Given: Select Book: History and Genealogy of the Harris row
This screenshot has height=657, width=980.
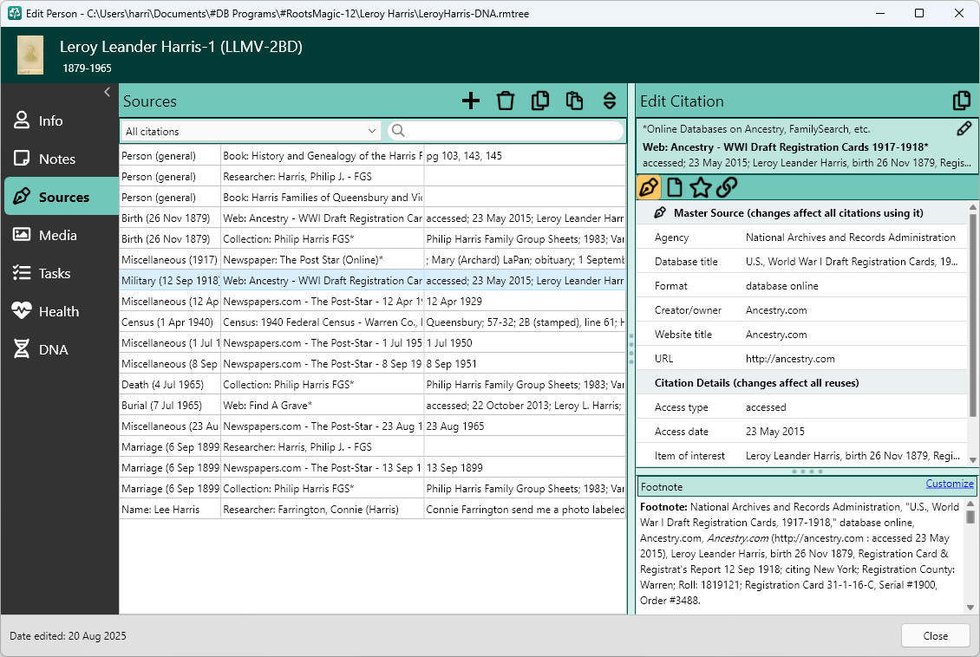Looking at the screenshot, I should point(373,155).
